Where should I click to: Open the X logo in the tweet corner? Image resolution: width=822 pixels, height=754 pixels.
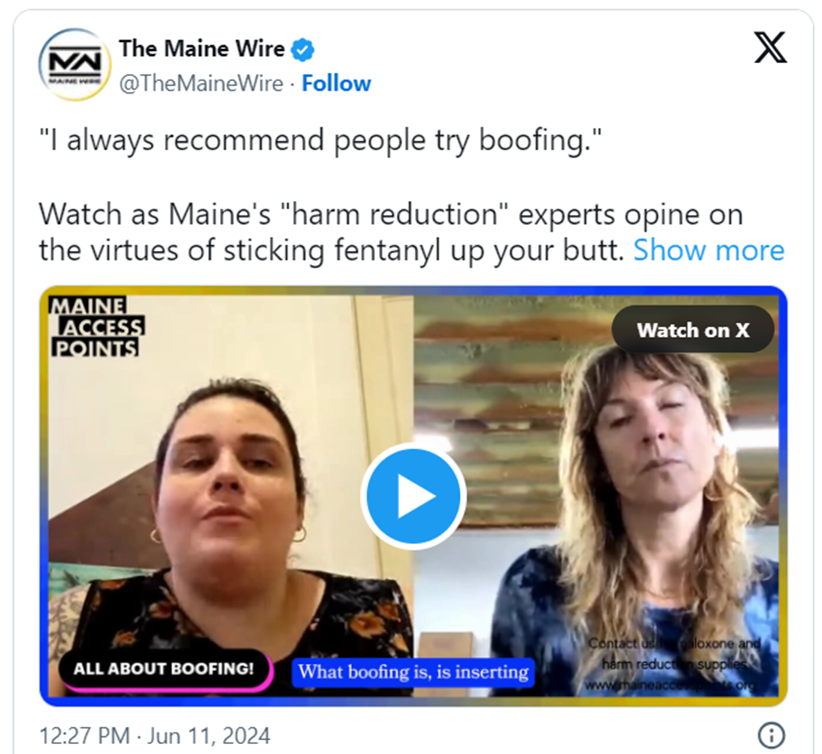770,48
